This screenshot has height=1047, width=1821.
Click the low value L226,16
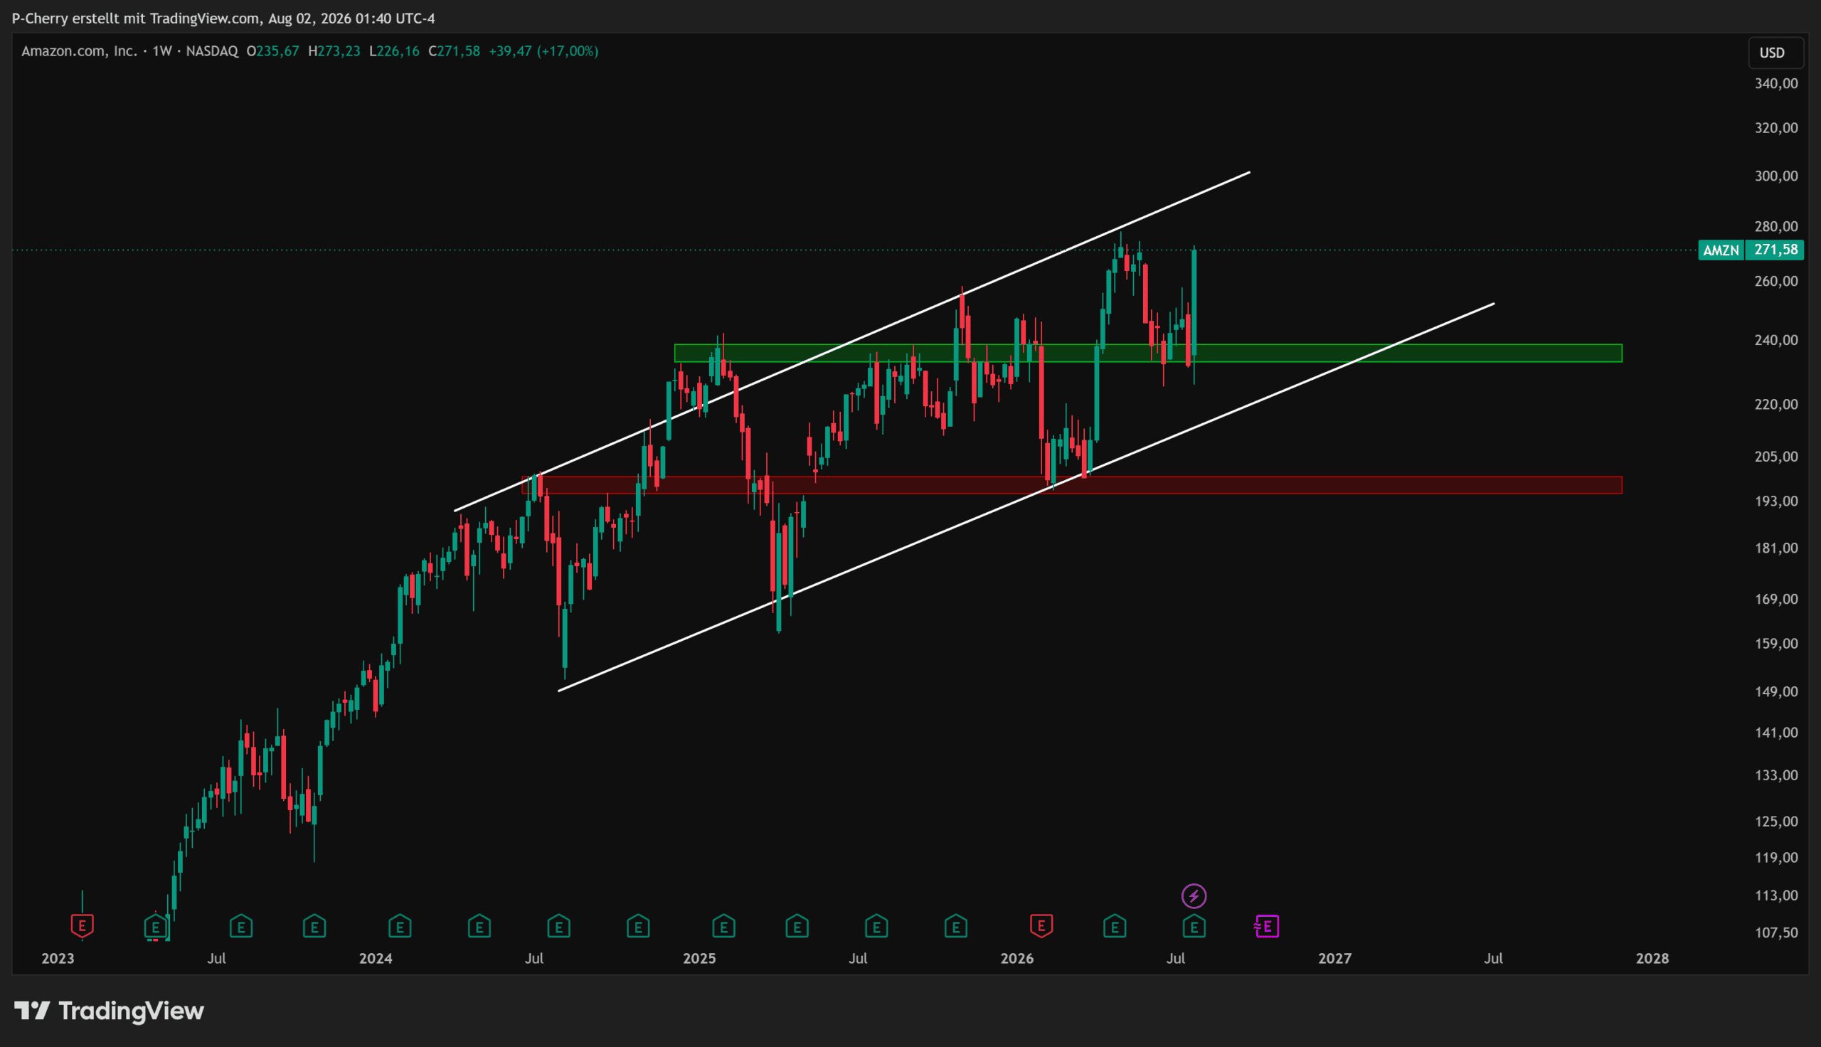point(394,51)
